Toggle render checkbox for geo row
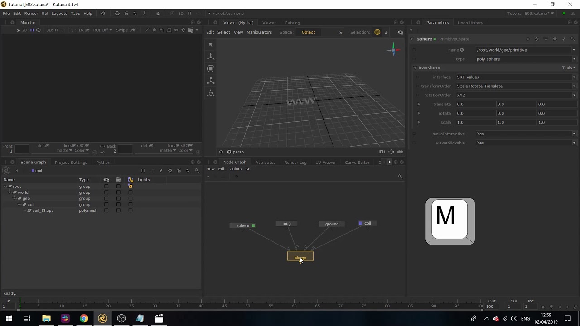 click(x=118, y=198)
